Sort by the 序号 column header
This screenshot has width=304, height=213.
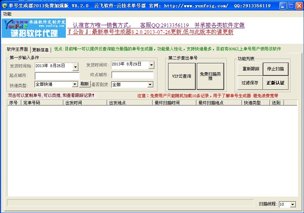[x=14, y=102]
